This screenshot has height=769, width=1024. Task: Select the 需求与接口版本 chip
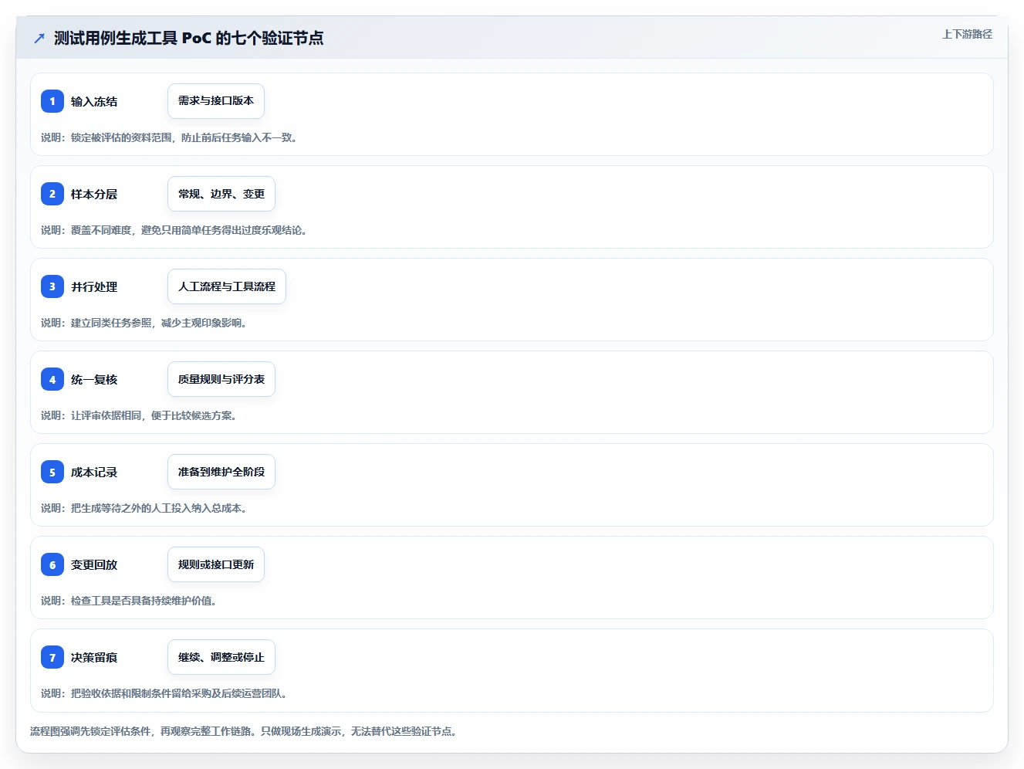(x=216, y=101)
